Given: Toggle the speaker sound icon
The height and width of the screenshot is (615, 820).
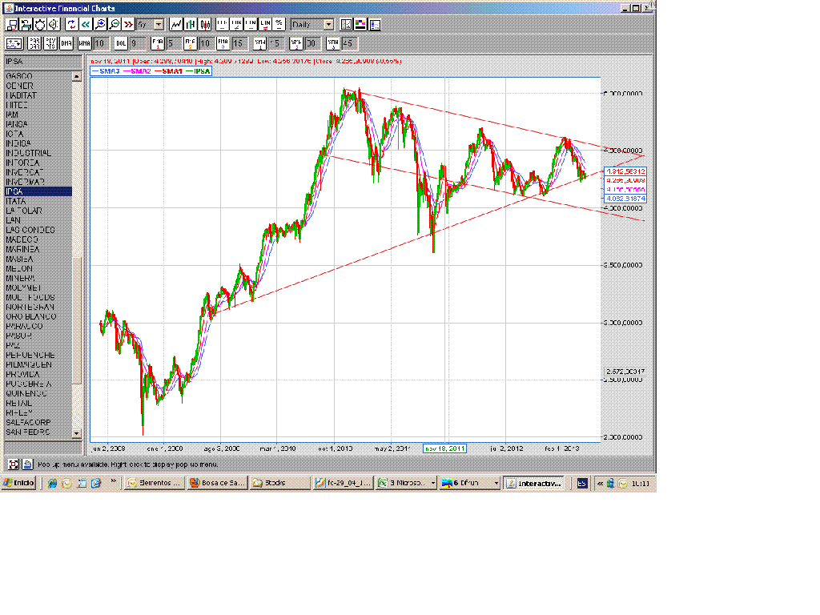Looking at the screenshot, I should coord(54,25).
